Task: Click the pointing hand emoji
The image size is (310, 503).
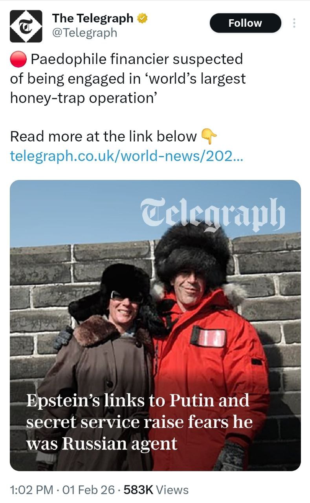Action: [x=209, y=136]
